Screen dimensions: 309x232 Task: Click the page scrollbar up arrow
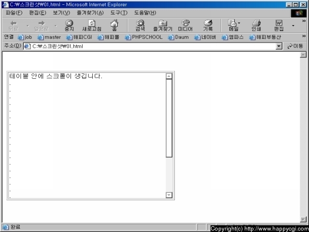[x=303, y=55]
